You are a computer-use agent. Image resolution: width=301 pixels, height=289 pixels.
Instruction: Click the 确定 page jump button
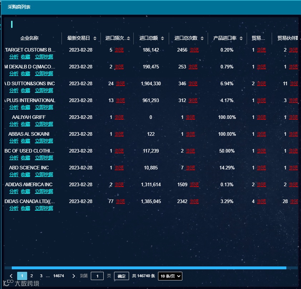[122, 276]
